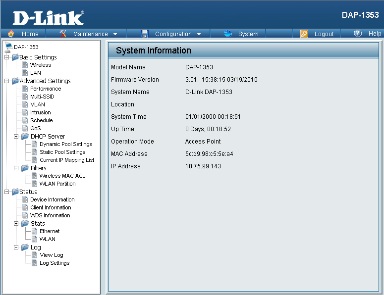Open WLAN stats page
Image resolution: width=384 pixels, height=295 pixels.
47,239
